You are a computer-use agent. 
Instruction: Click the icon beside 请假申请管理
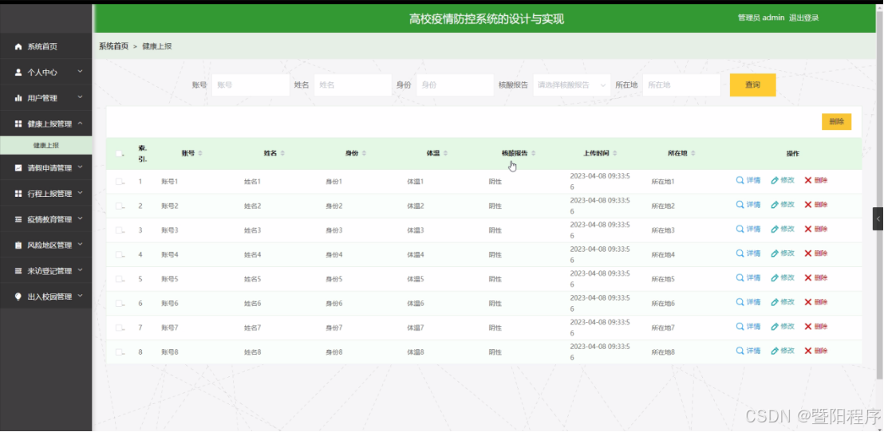pyautogui.click(x=18, y=168)
